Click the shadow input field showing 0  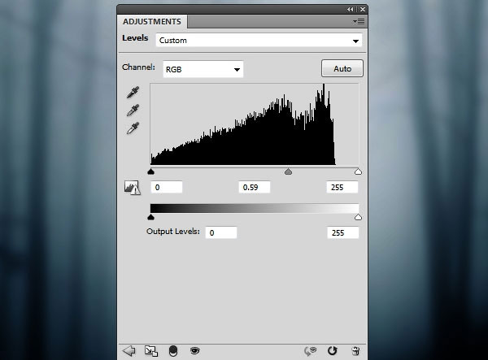(x=167, y=187)
